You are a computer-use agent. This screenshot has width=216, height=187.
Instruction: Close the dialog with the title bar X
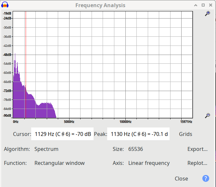click(x=210, y=5)
